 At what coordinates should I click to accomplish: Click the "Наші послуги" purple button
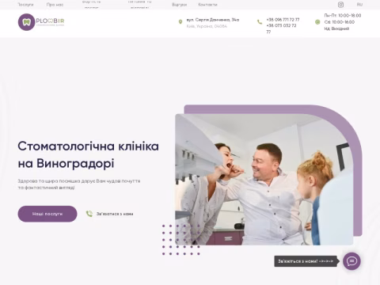click(x=47, y=214)
